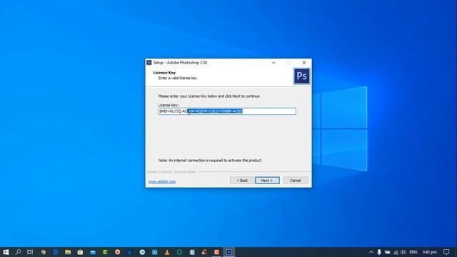Viewport: 457px width, 257px height.
Task: Open the clock showing 3:42 pm
Action: pyautogui.click(x=430, y=252)
